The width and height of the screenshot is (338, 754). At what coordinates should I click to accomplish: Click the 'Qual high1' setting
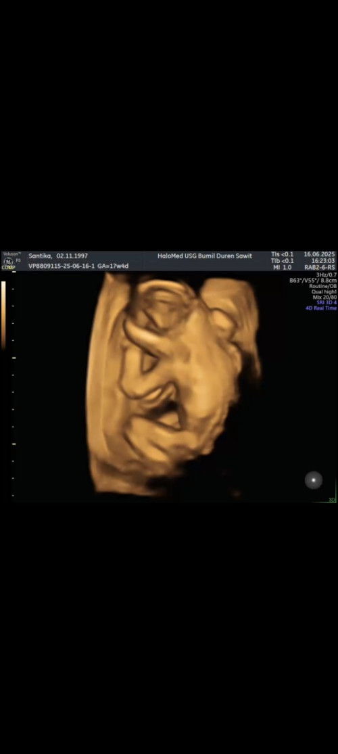(x=324, y=291)
